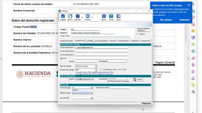Click Restaurar in the Acrobat notification
The image size is (202, 113).
[x=185, y=20]
